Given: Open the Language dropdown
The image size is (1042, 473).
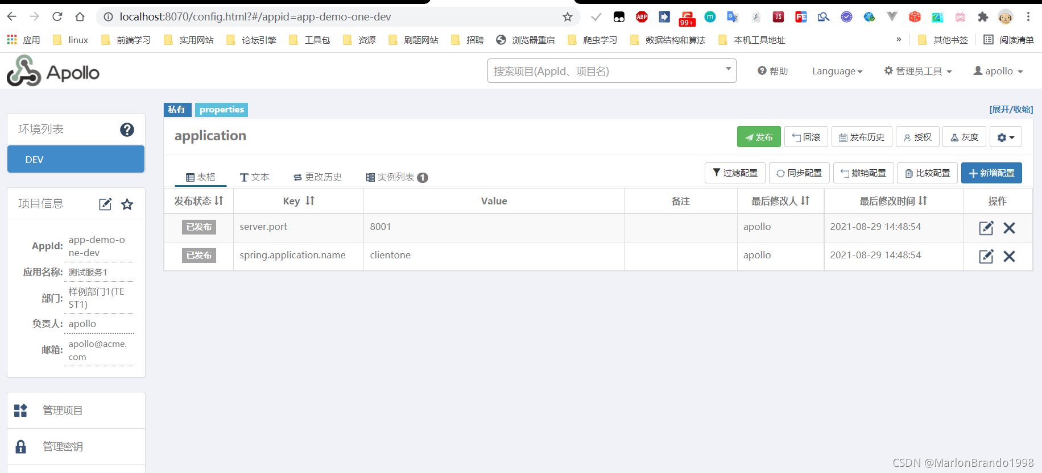Looking at the screenshot, I should pos(837,71).
